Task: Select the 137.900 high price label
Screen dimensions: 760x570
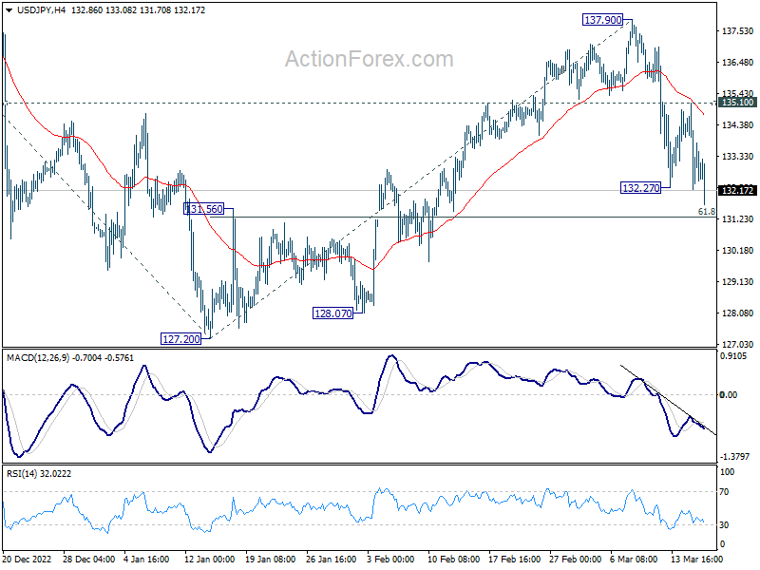Action: (602, 20)
